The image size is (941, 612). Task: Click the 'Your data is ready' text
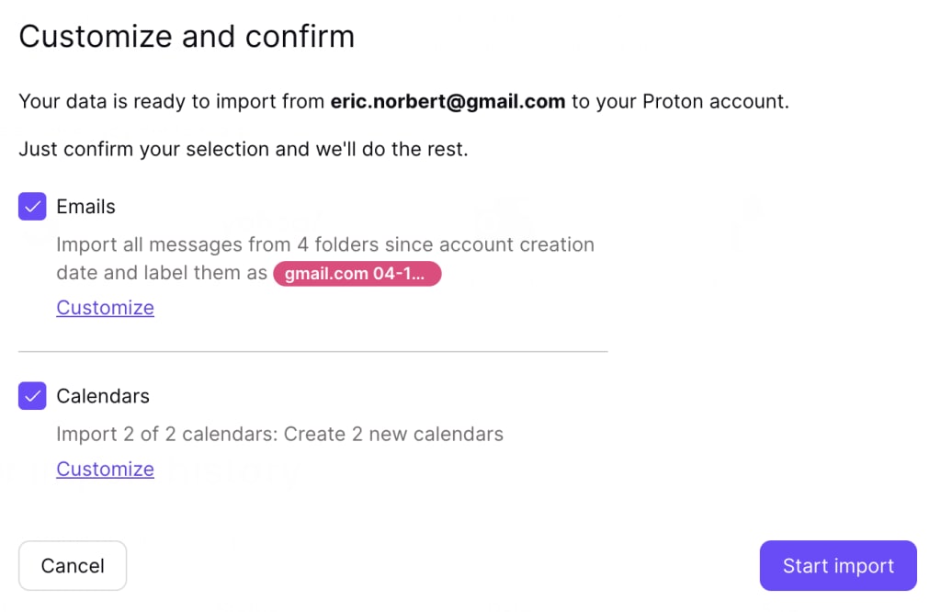pos(114,101)
